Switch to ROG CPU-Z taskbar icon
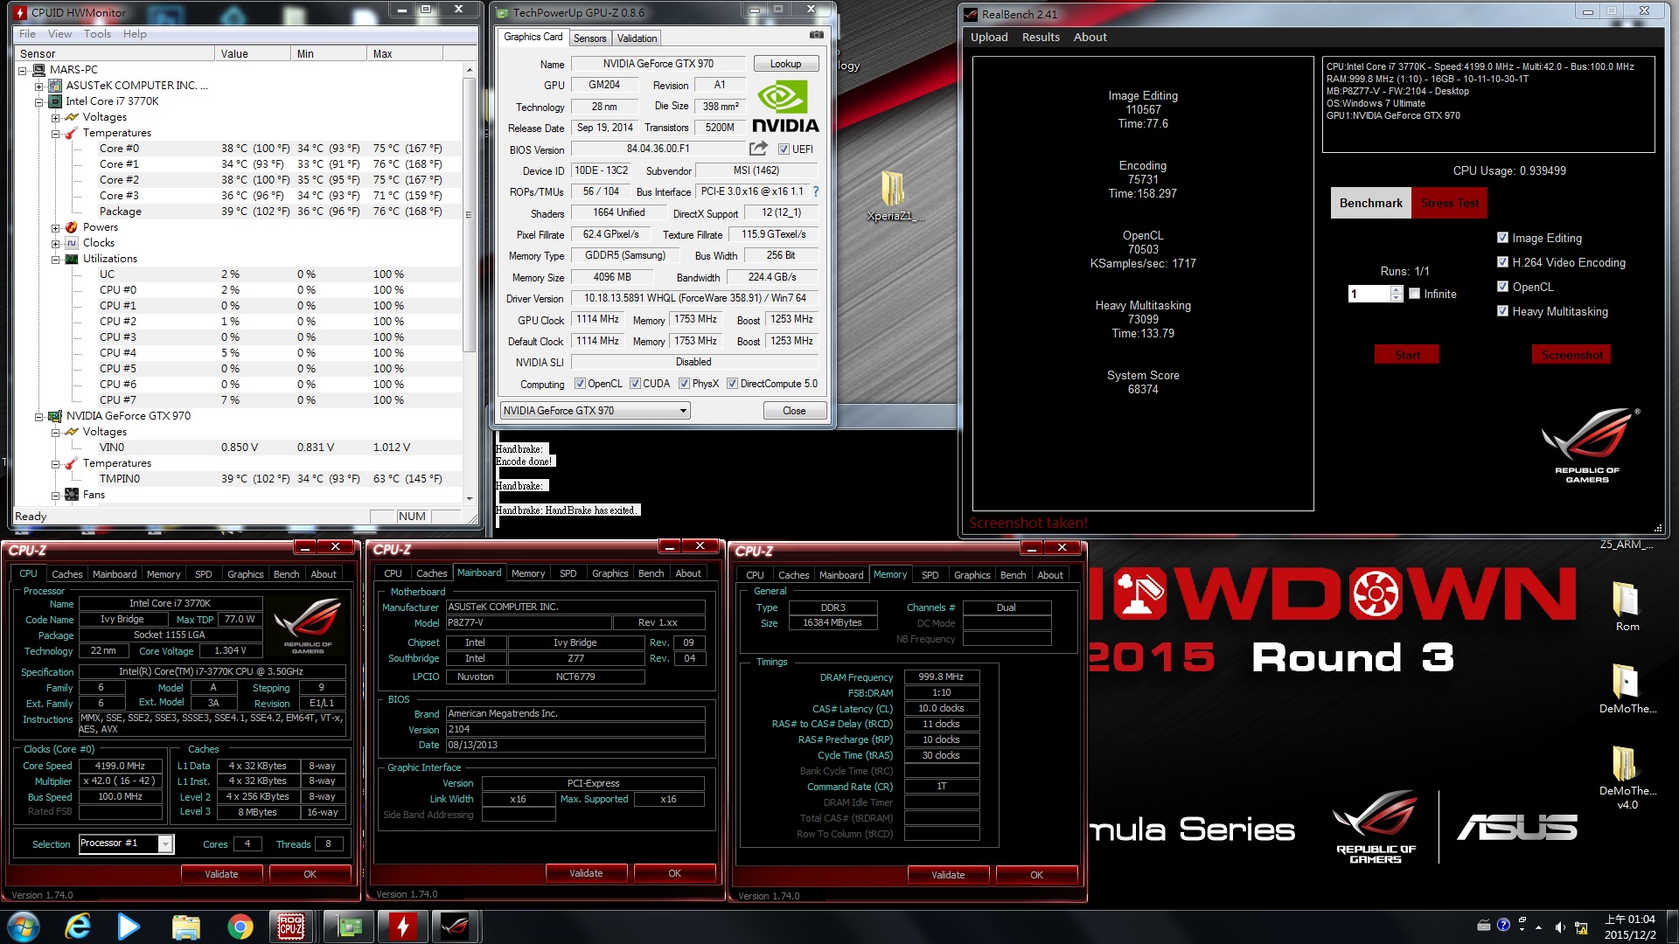The height and width of the screenshot is (944, 1679). point(291,927)
